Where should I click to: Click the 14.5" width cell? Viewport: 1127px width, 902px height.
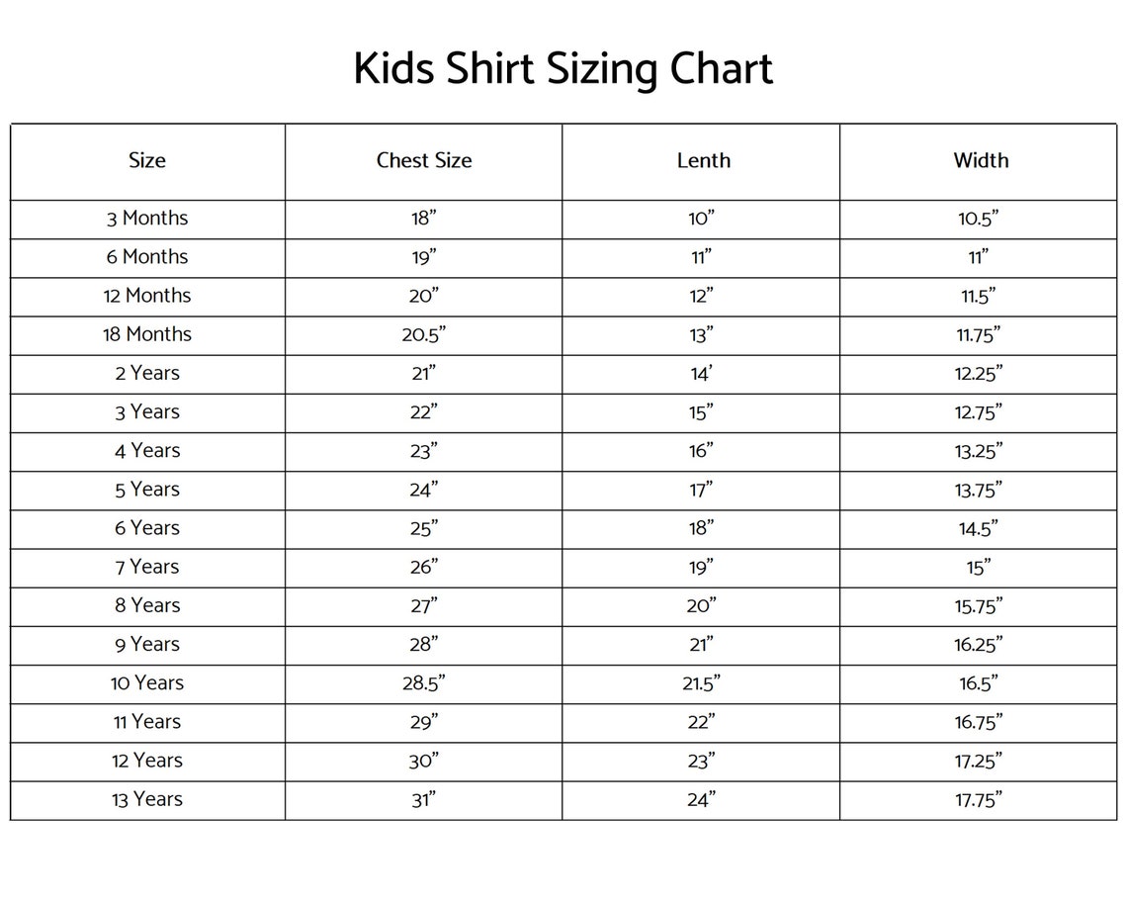(979, 528)
